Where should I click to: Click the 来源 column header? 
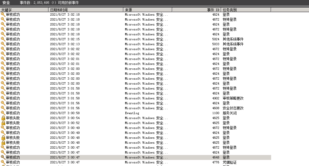(x=147, y=10)
